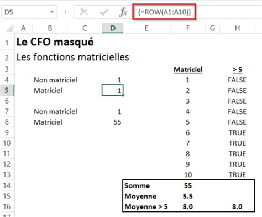Open the Insert Function fx icon
262x217 pixels.
(123, 12)
